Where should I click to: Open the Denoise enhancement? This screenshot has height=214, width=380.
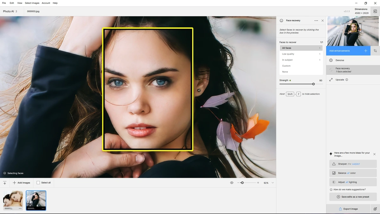(353, 60)
